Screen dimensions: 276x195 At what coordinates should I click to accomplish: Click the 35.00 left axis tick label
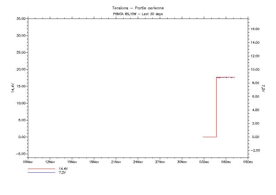pos(21,19)
